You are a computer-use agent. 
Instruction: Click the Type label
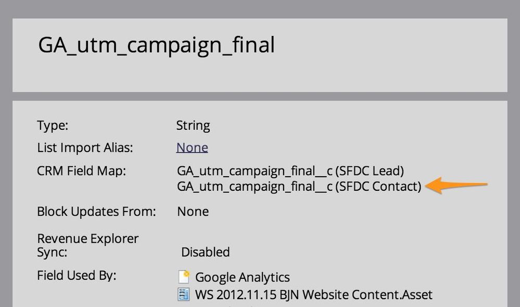pos(53,125)
